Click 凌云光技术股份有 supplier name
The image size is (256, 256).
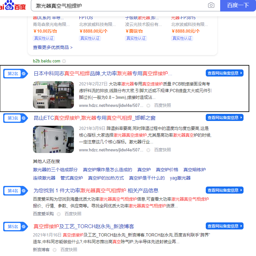pos(143,25)
